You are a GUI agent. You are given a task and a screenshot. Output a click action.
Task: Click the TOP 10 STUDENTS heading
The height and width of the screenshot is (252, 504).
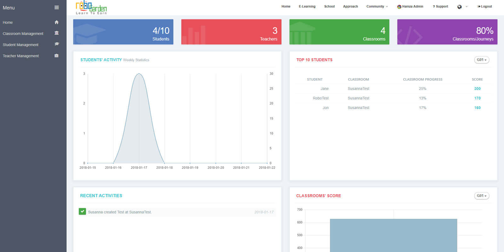[x=314, y=60]
